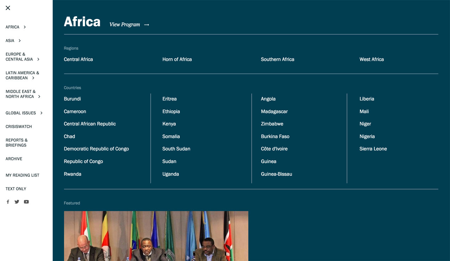Click the Africa page heading
Screen dimensions: 450x261
[82, 22]
